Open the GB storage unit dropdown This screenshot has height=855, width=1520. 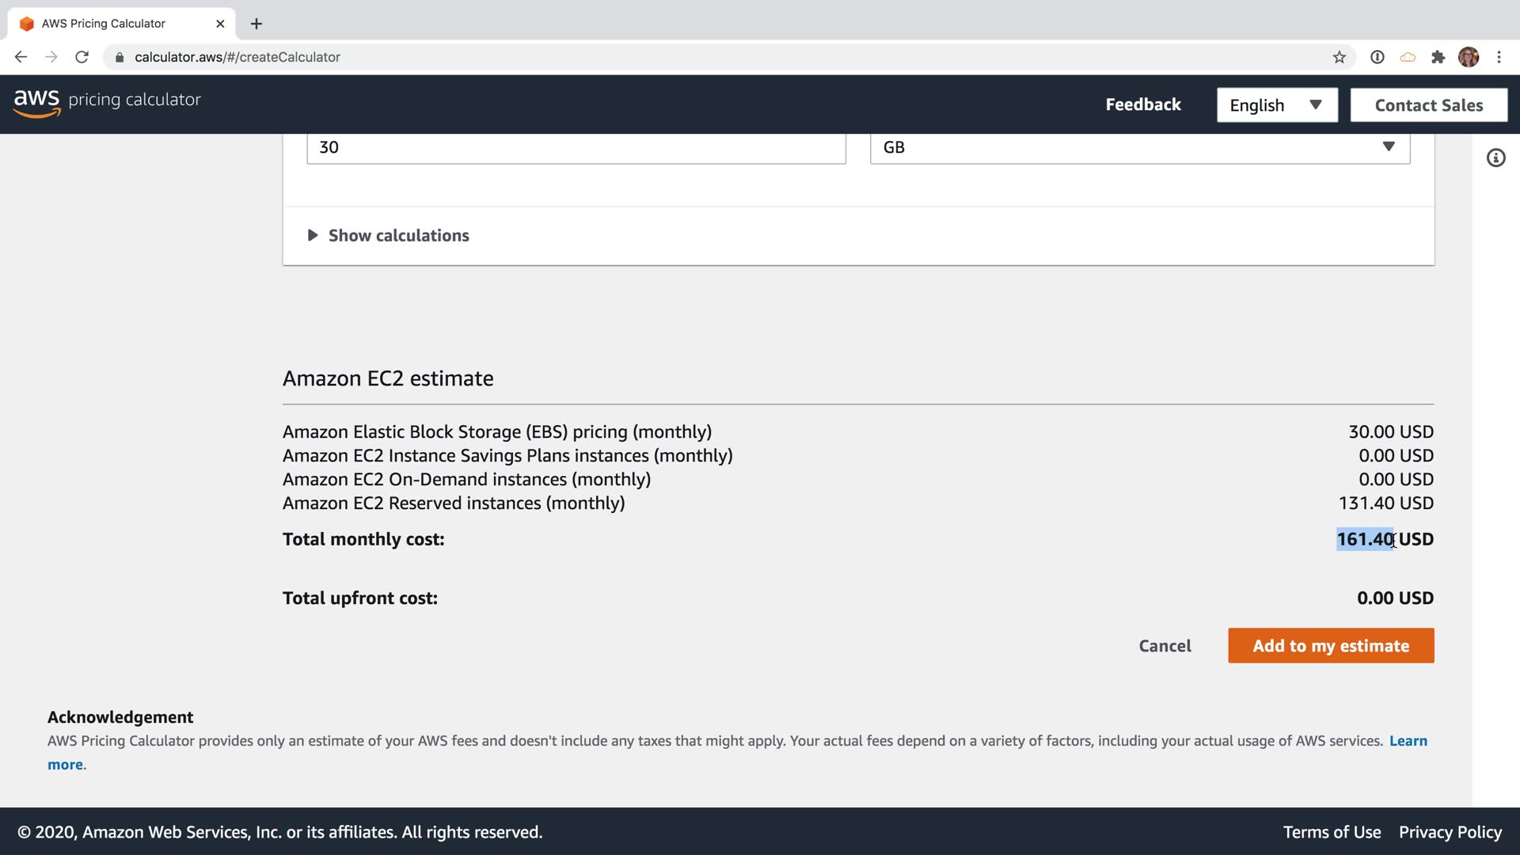coord(1139,147)
